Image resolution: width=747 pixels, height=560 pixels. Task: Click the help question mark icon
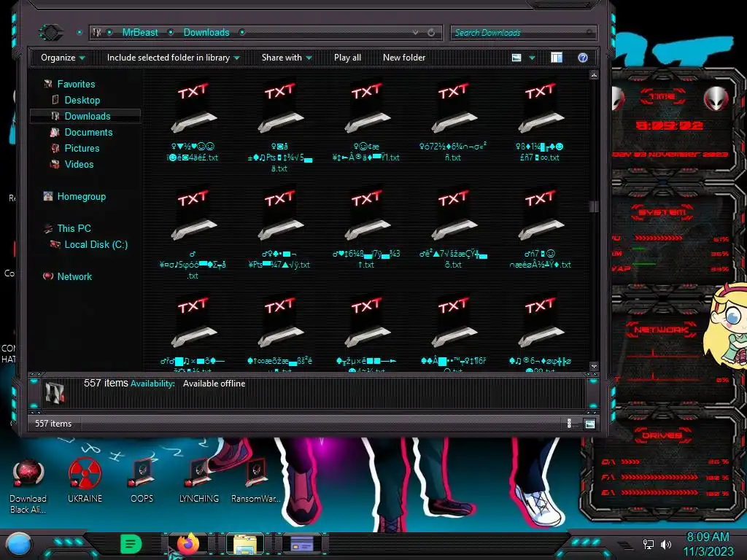pyautogui.click(x=583, y=58)
